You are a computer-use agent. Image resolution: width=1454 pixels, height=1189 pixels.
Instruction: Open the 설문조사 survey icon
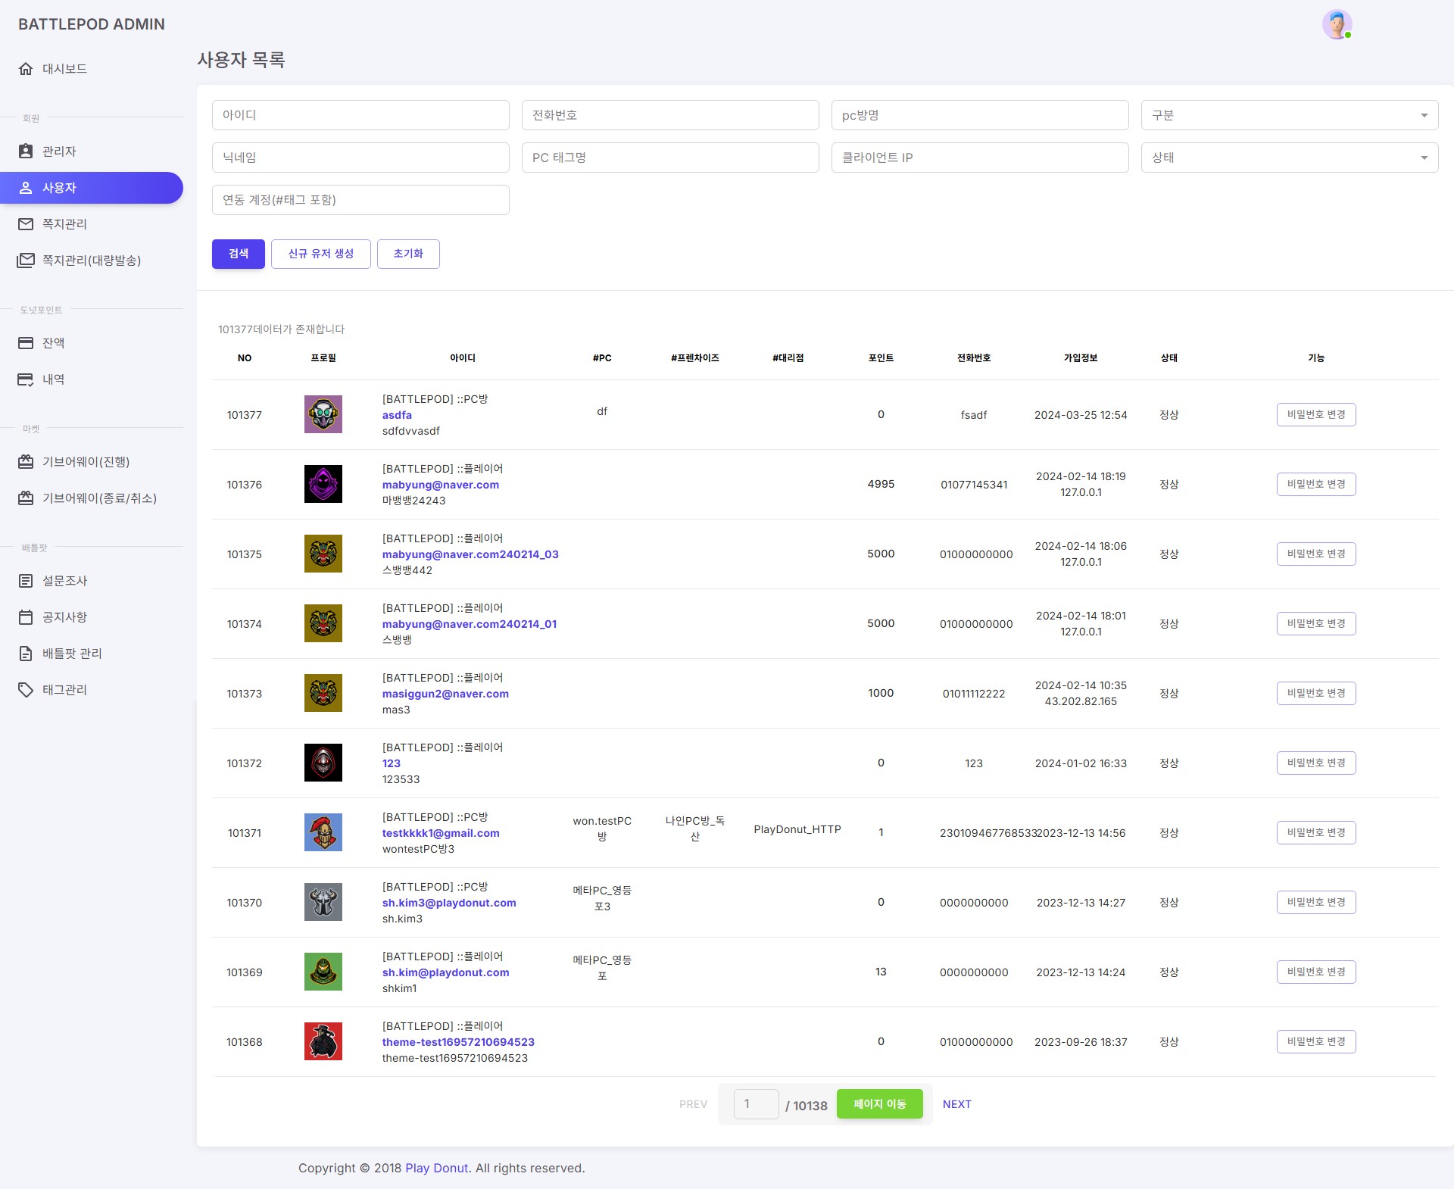[26, 580]
